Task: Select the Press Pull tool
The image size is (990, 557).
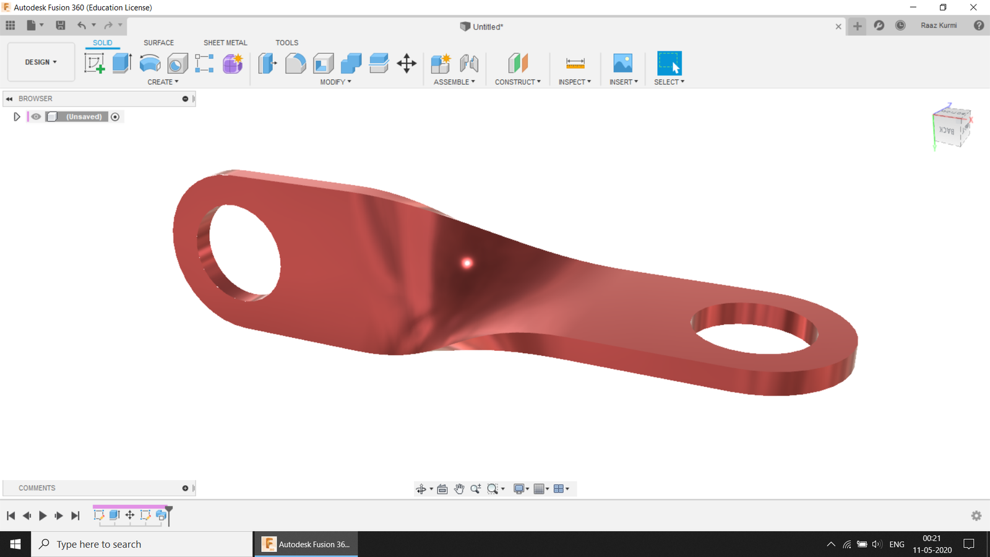Action: (x=267, y=63)
